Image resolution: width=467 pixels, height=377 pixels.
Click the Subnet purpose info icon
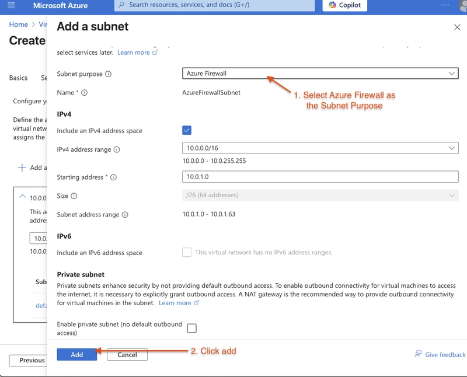coord(109,74)
